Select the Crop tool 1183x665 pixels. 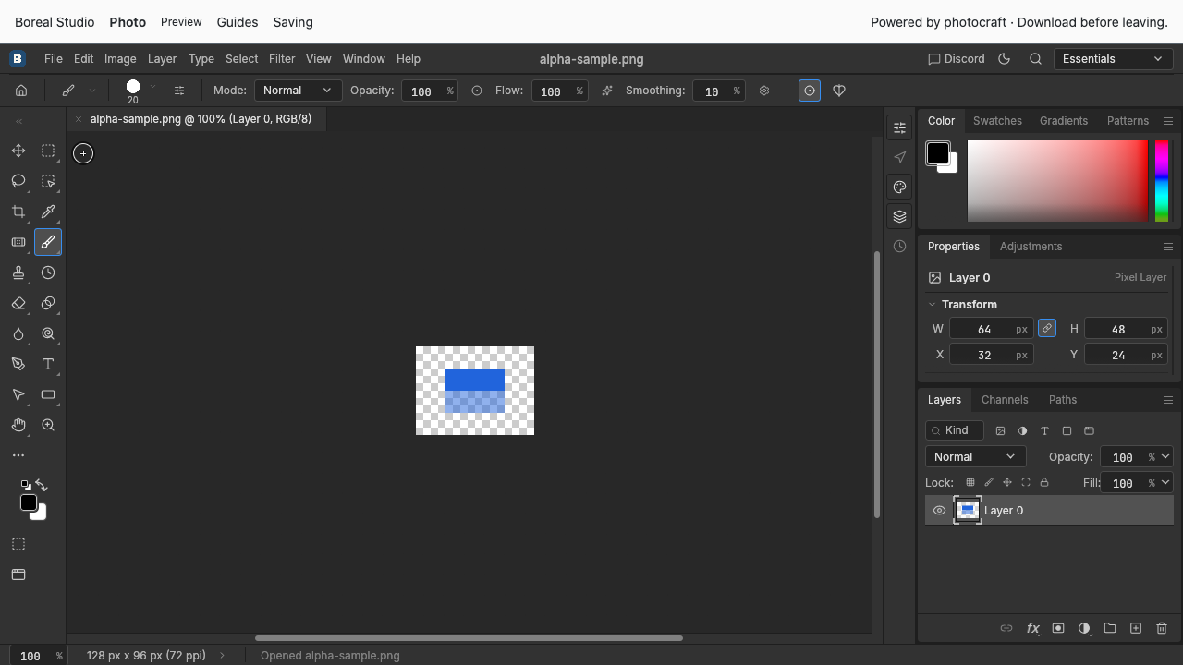tap(18, 212)
